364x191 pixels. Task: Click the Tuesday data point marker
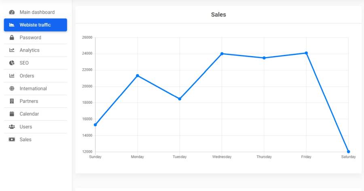point(180,99)
